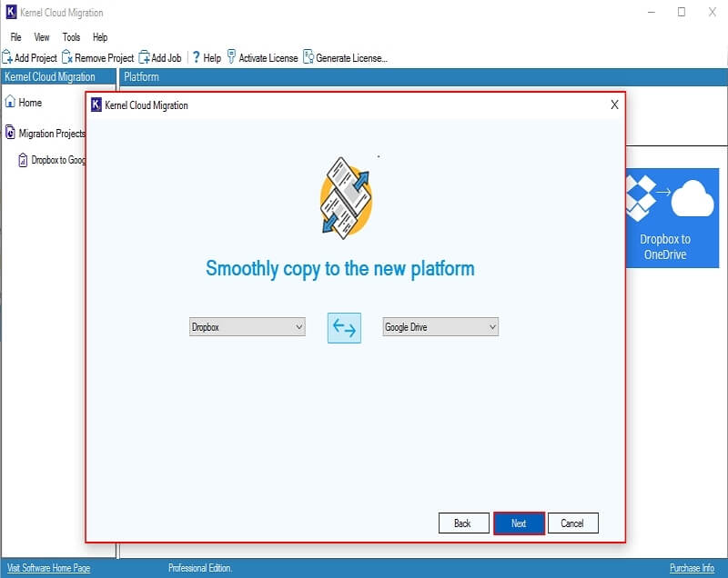Click the Dropbox to Google project icon

[23, 160]
